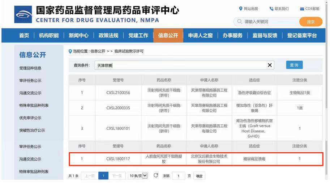Click the orange 搜索 button

[x=311, y=22]
